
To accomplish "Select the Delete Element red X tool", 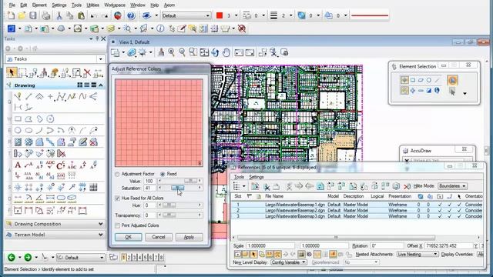I will (x=87, y=72).
